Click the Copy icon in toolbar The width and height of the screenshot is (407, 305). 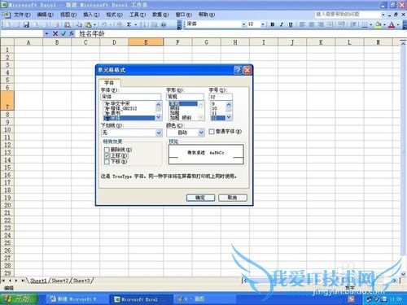(79, 24)
